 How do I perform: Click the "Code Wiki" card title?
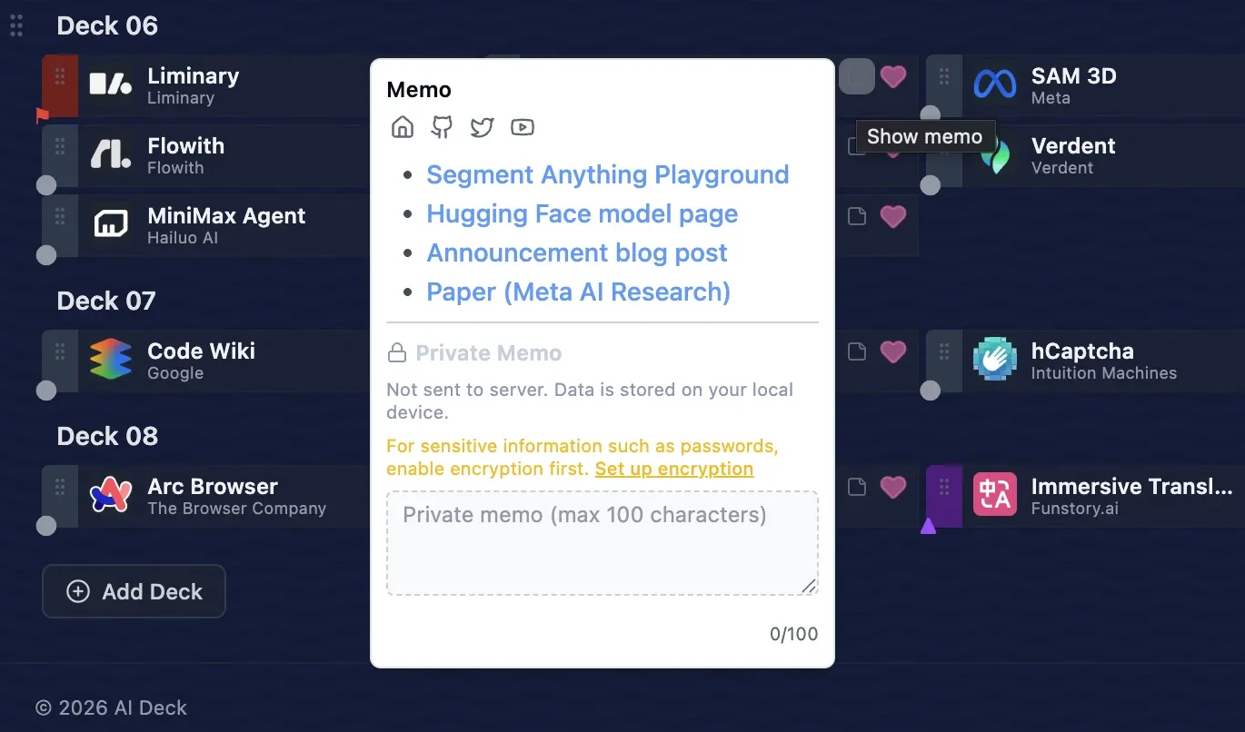[202, 351]
